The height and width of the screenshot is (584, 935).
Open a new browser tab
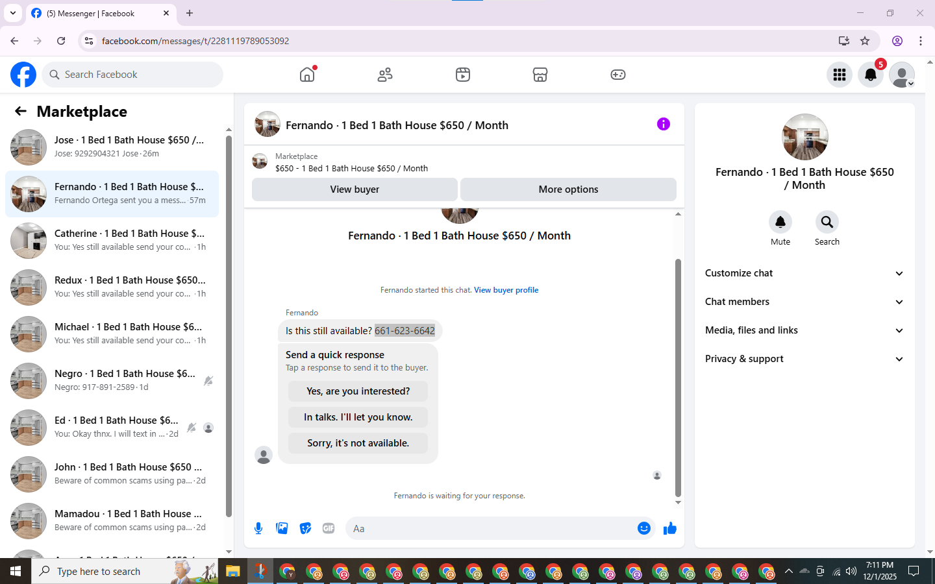(190, 13)
